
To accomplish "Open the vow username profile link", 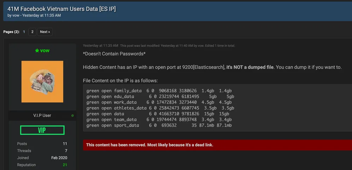I will 45,51.
